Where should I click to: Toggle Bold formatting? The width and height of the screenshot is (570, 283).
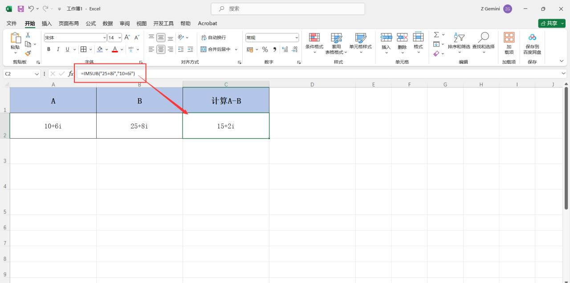click(x=49, y=49)
